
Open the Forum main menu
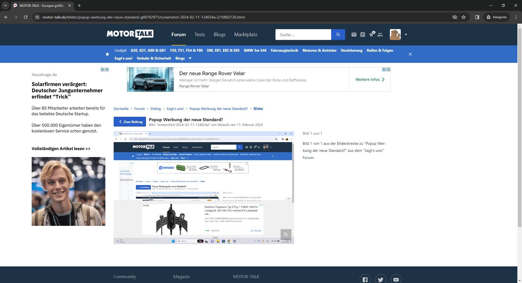(x=179, y=35)
